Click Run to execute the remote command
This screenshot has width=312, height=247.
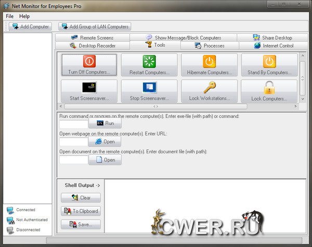tap(105, 123)
